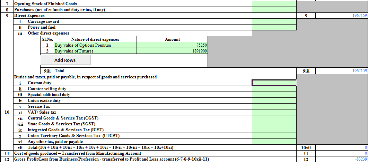The image size is (368, 163).
Task: Select the 1891909 amount cell
Action: (x=172, y=51)
